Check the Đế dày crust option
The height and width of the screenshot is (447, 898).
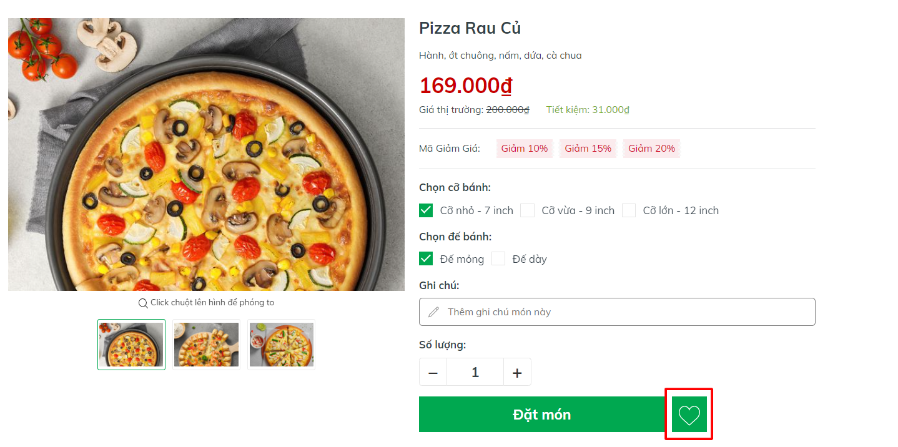coord(498,258)
